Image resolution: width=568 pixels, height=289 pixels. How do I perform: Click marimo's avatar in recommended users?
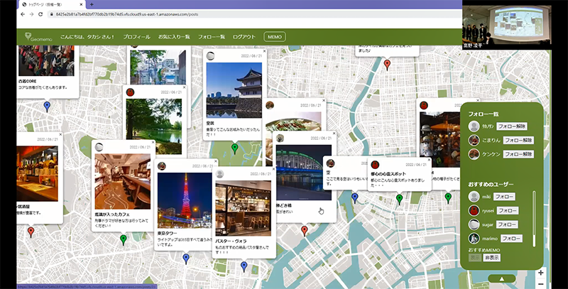[475, 239]
